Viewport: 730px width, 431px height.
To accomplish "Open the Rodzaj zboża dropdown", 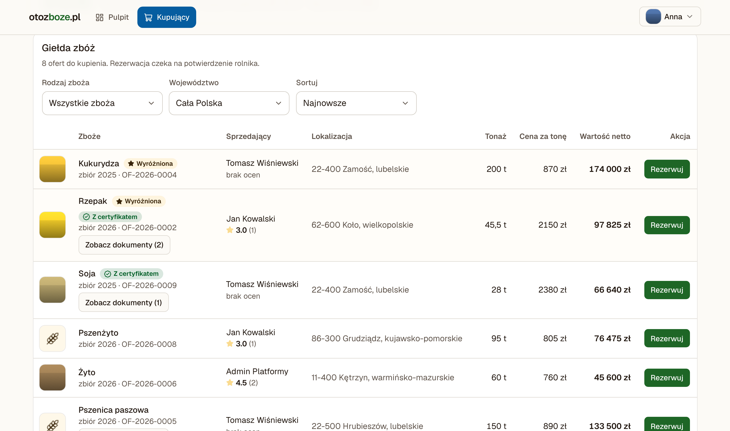I will coord(102,103).
